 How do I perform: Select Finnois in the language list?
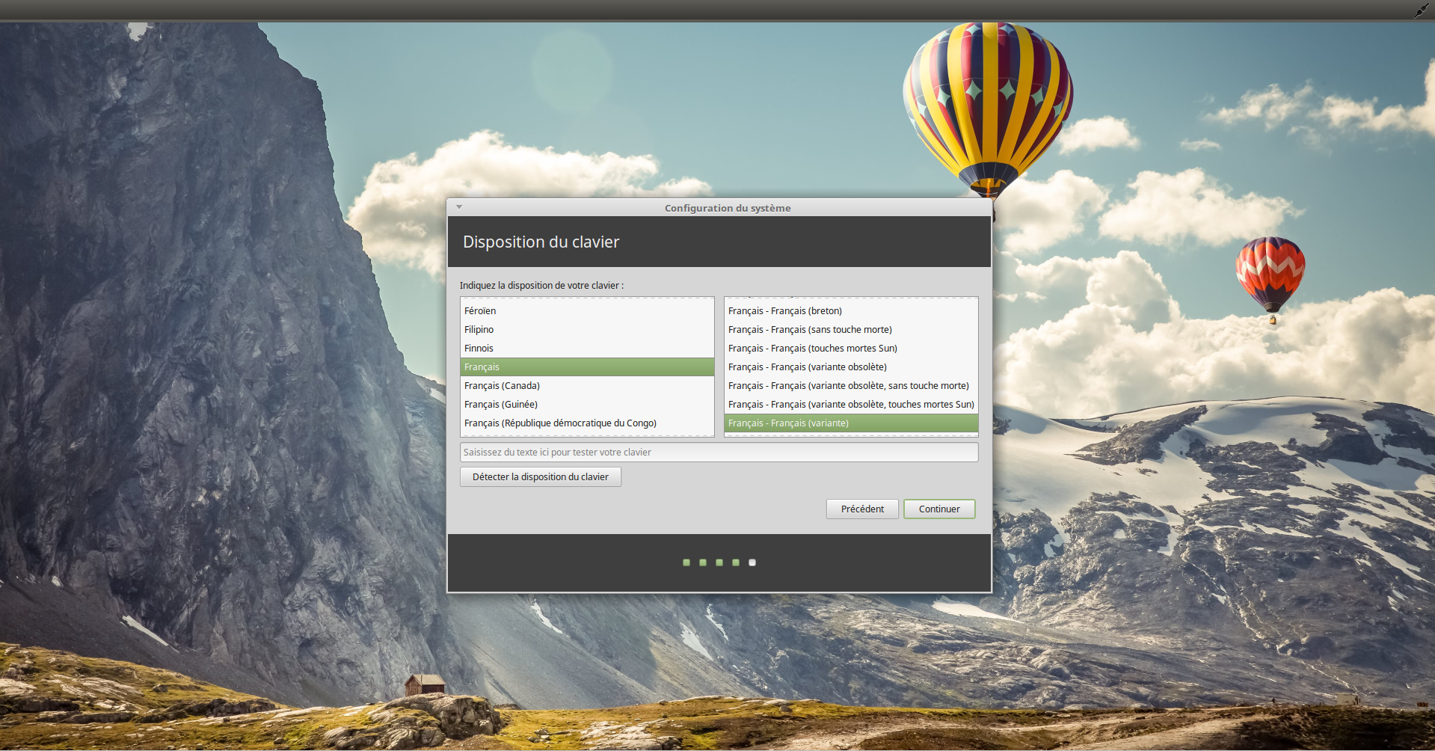[x=479, y=348]
